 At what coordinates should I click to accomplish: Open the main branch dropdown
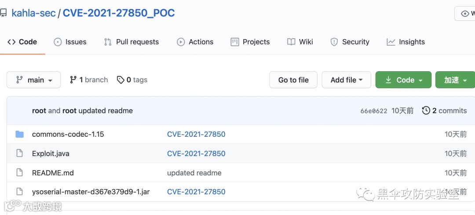click(x=34, y=80)
